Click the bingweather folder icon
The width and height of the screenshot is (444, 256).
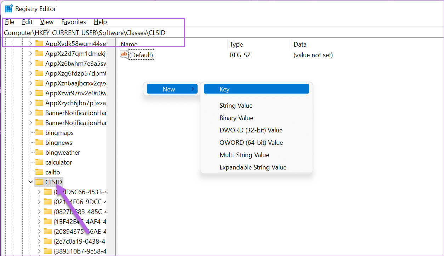(40, 152)
